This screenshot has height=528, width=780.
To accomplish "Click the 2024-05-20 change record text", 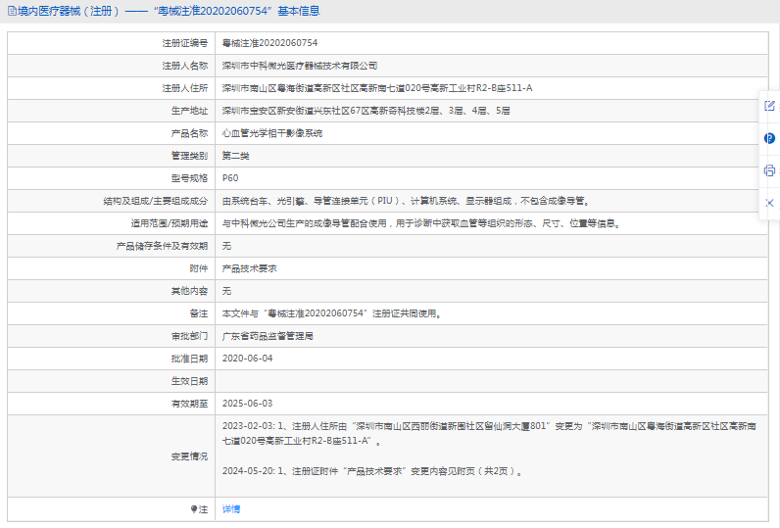I will click(x=373, y=471).
